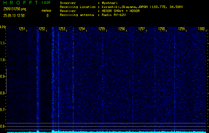209x133 pixels.
Task: Click the HROFFT title text
Action: pos(21,3)
